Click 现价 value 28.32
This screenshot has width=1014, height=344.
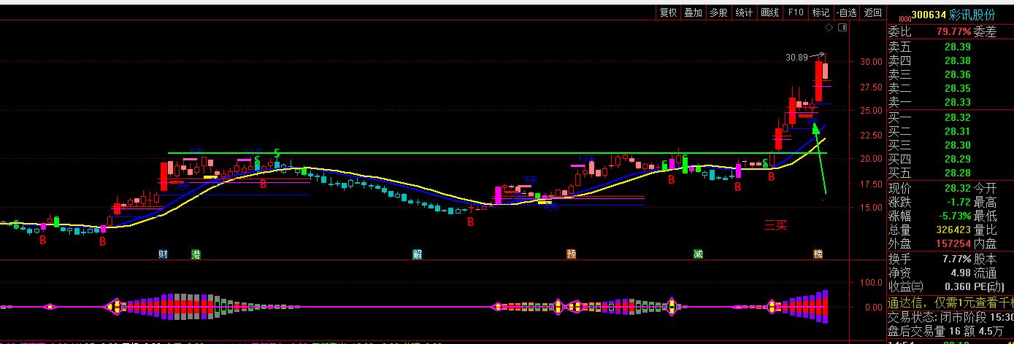(x=957, y=188)
